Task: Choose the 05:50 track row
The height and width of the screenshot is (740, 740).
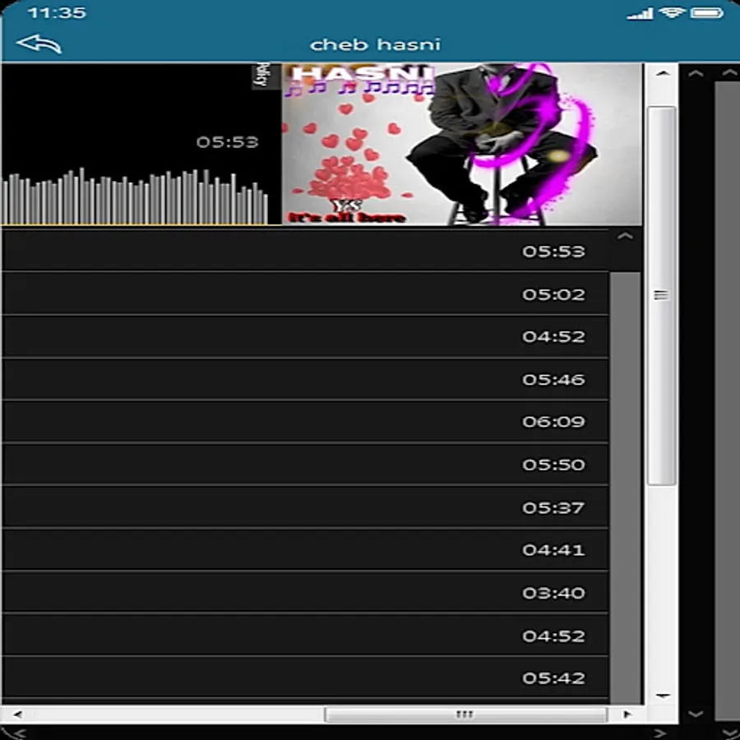Action: point(305,465)
